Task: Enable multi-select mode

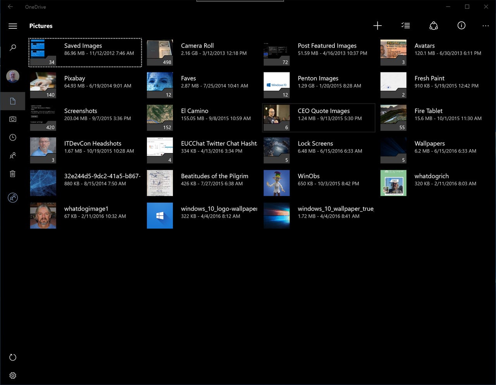Action: pos(405,26)
